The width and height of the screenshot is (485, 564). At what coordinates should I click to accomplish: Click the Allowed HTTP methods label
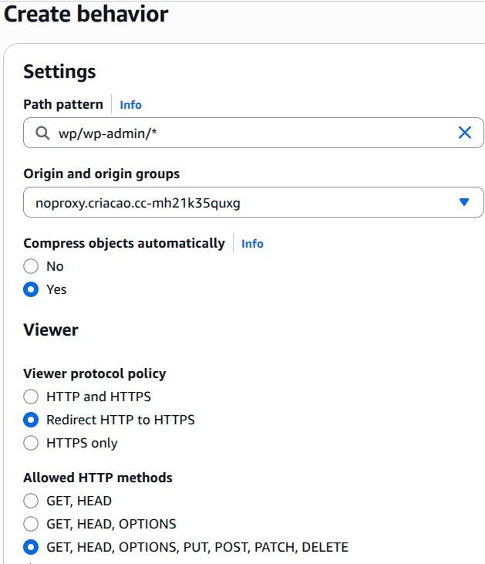98,478
